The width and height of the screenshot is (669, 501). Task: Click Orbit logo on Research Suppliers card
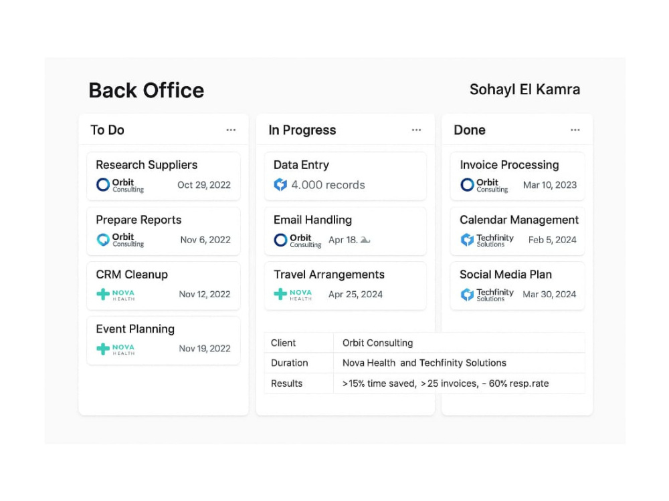(x=120, y=185)
